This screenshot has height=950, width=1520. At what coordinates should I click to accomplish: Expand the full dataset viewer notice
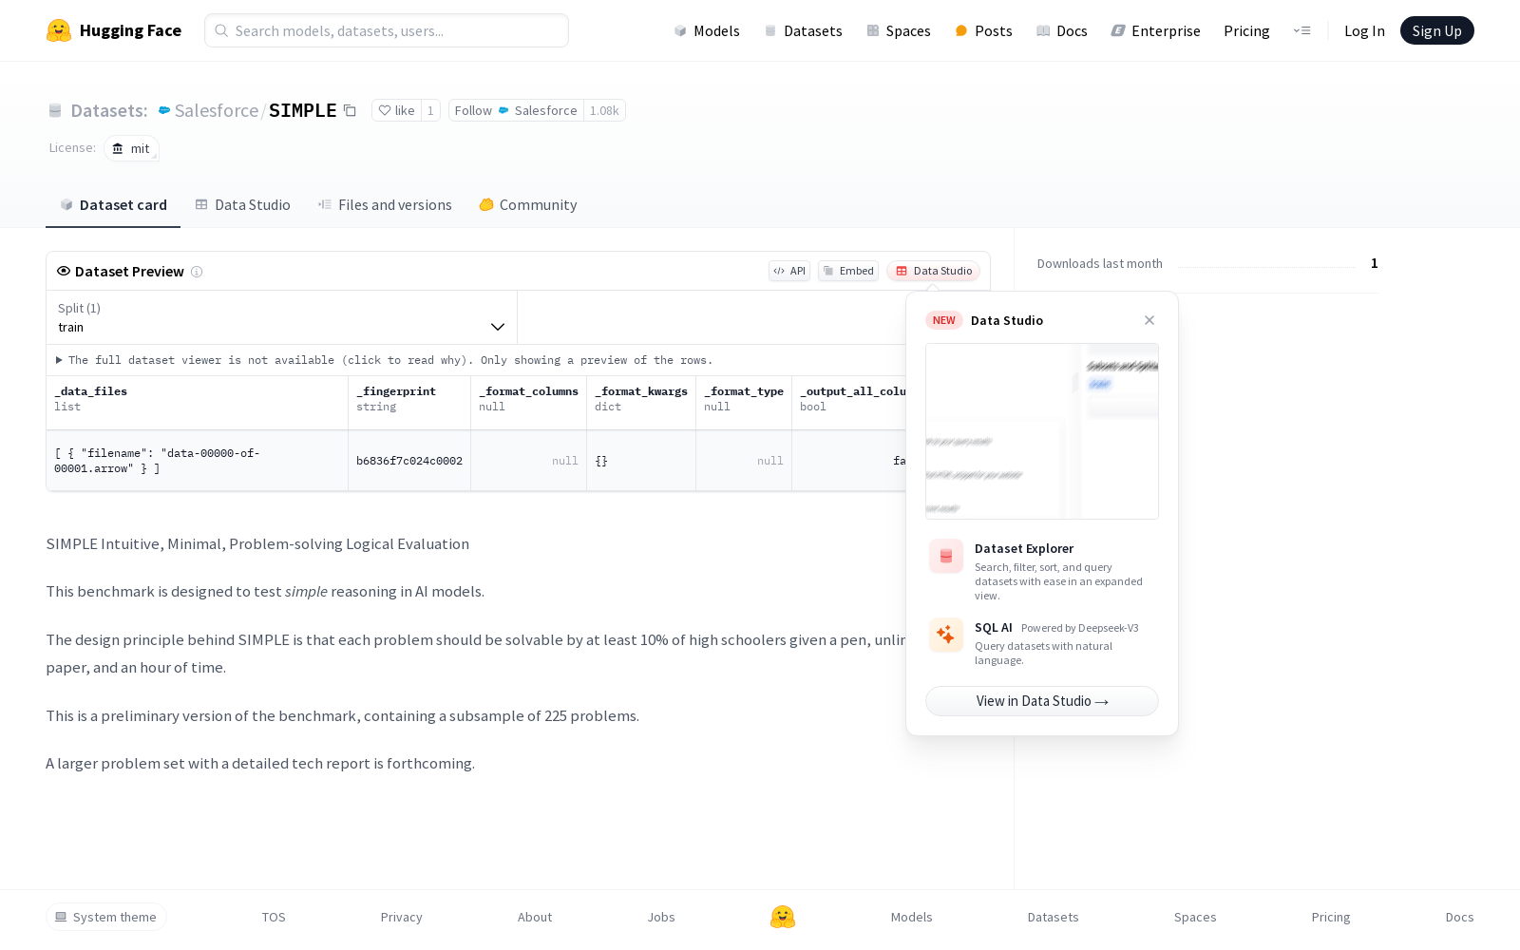pyautogui.click(x=384, y=360)
